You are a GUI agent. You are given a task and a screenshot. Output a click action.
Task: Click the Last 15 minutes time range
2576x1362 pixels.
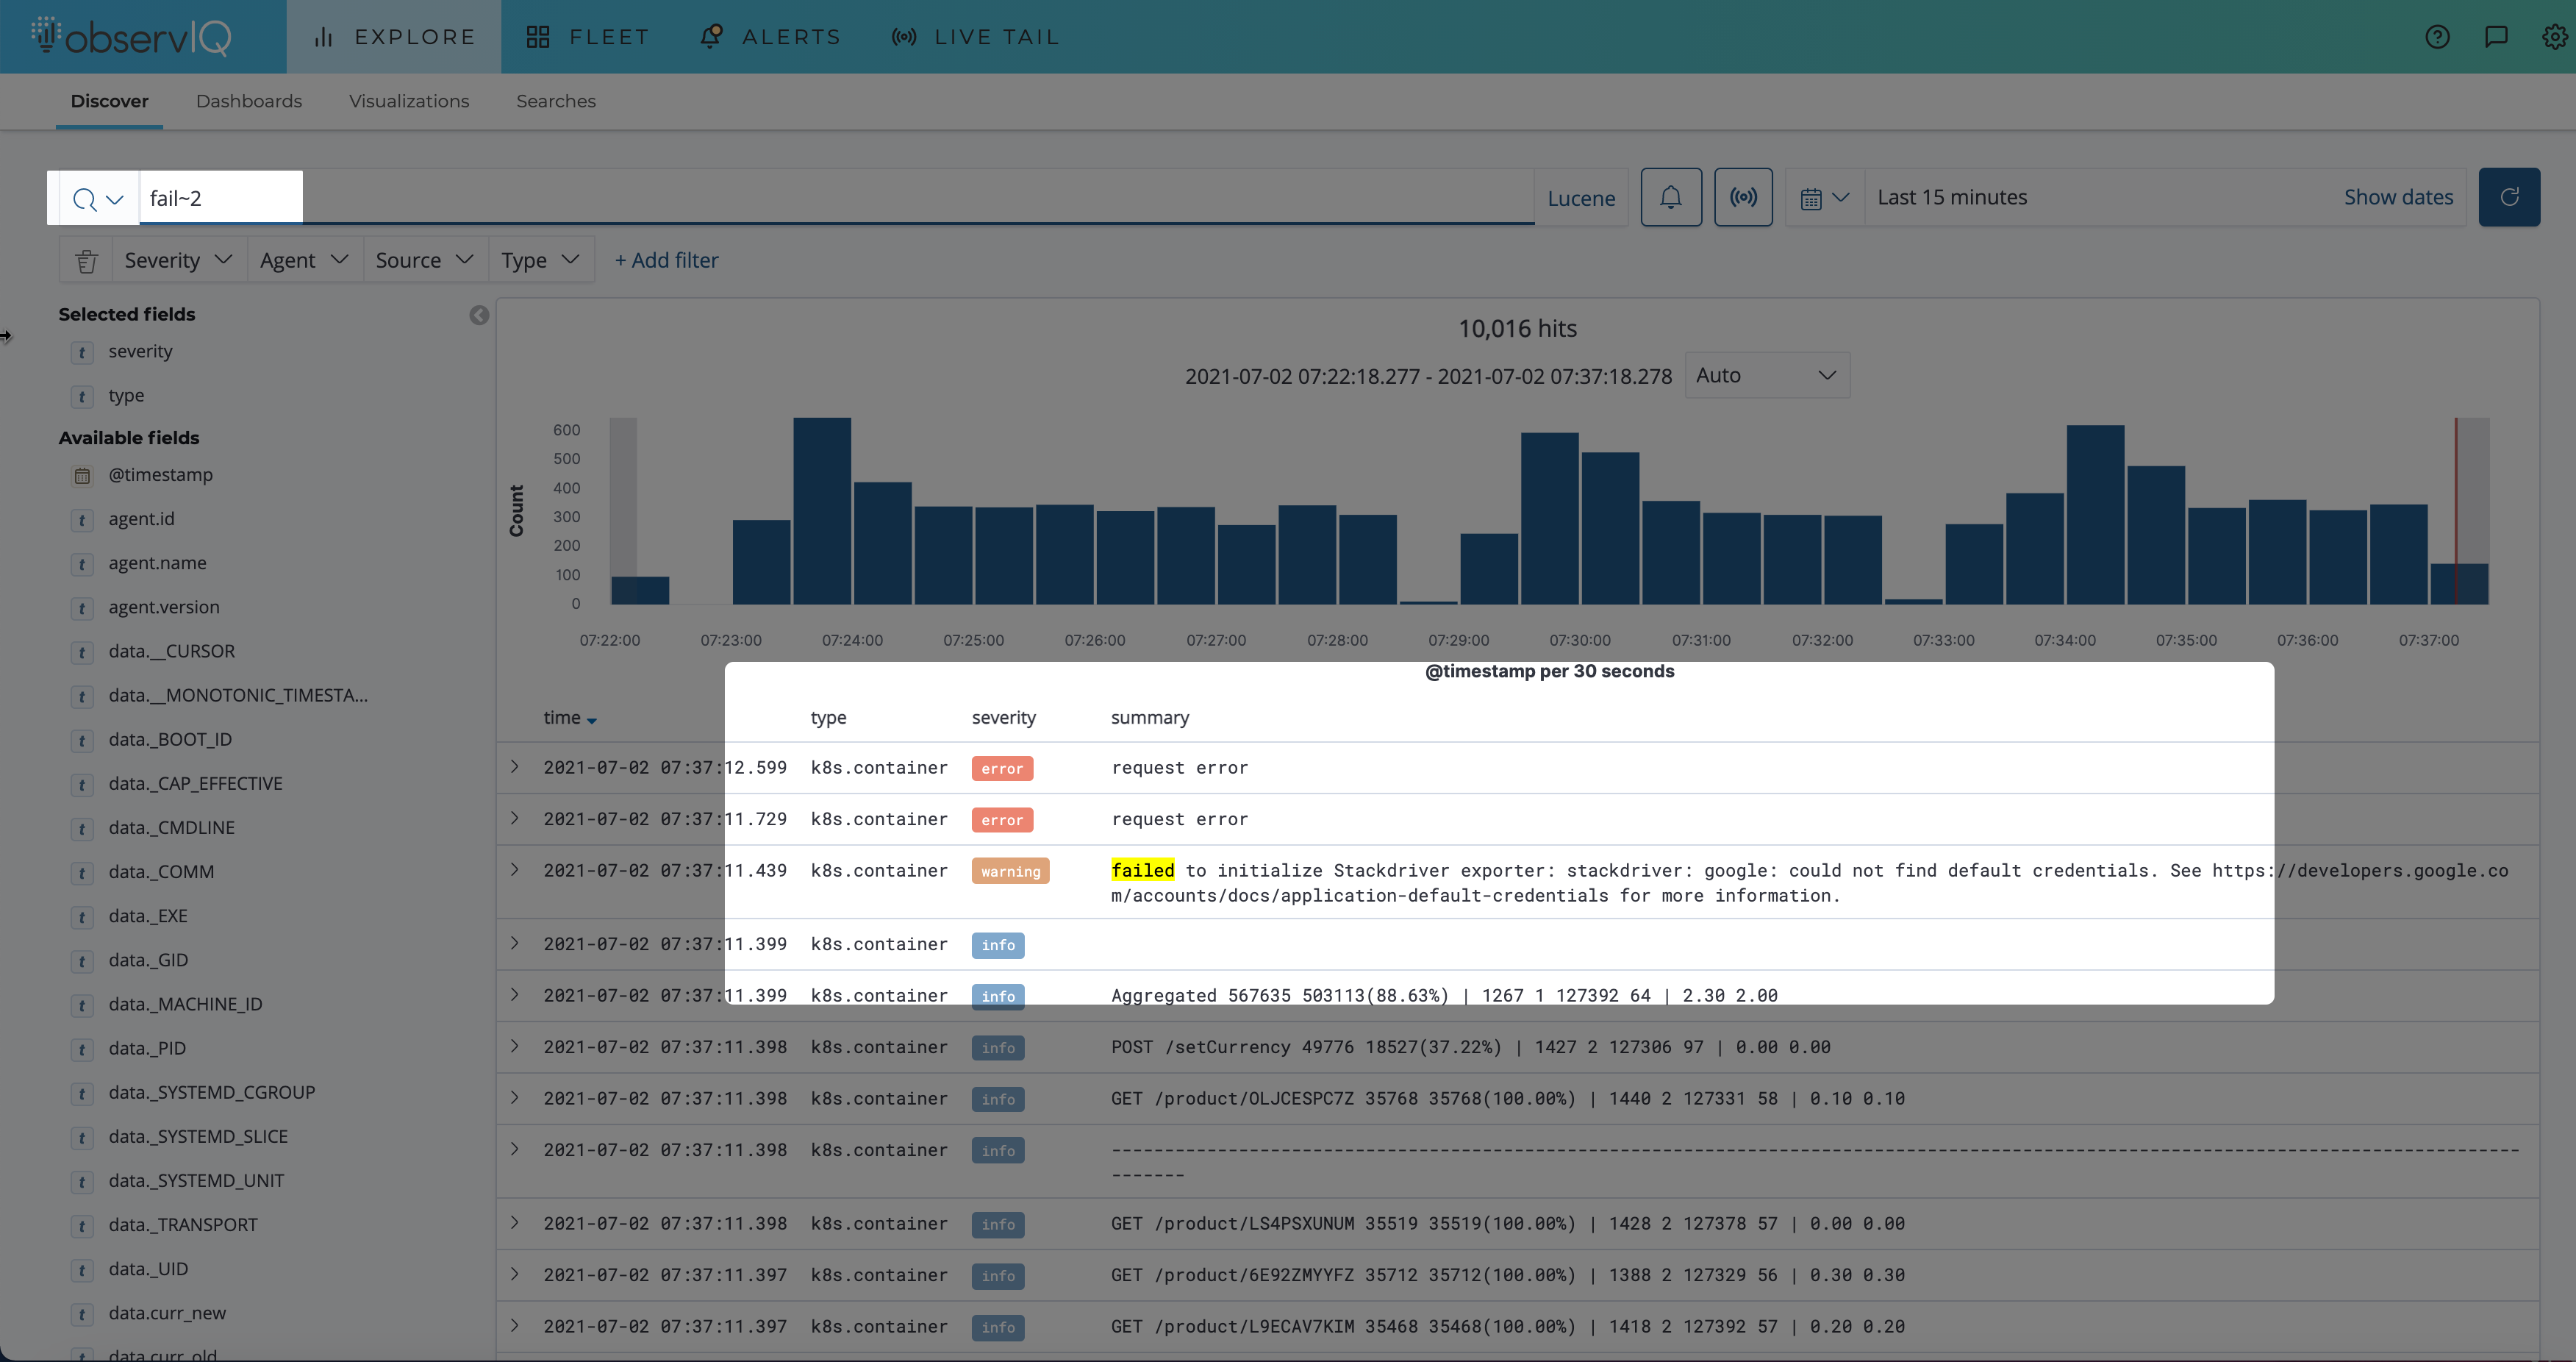[1952, 197]
